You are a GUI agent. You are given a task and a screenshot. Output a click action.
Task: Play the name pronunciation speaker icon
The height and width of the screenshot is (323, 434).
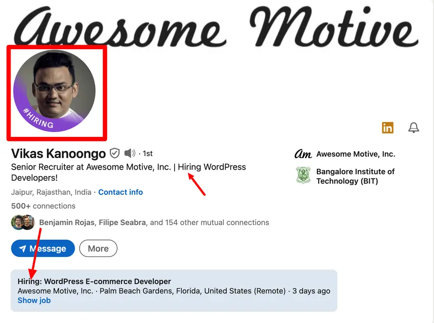pos(130,153)
